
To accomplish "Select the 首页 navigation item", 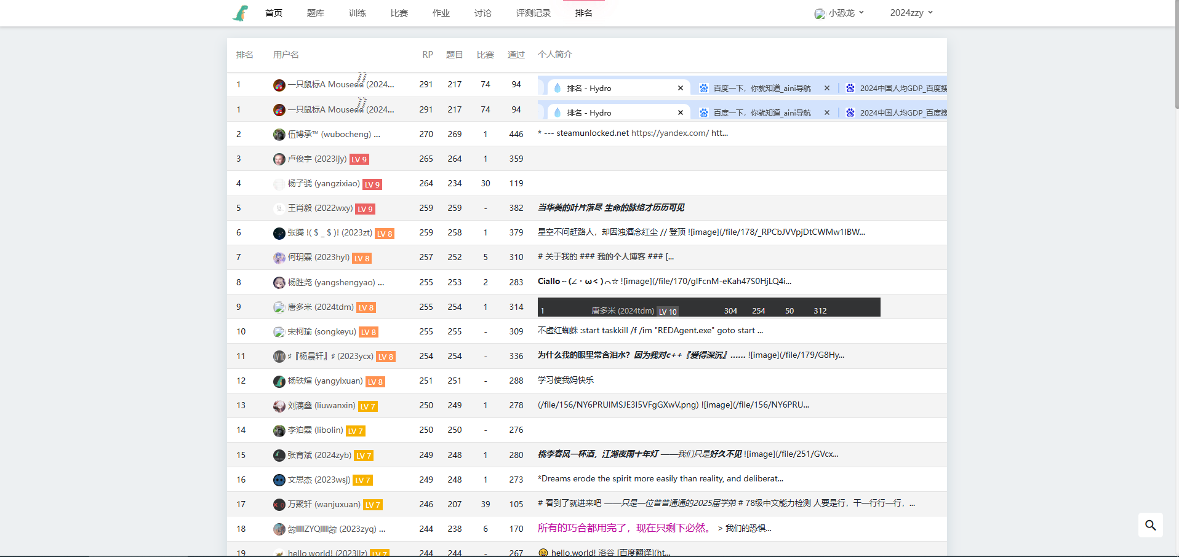I will click(273, 13).
